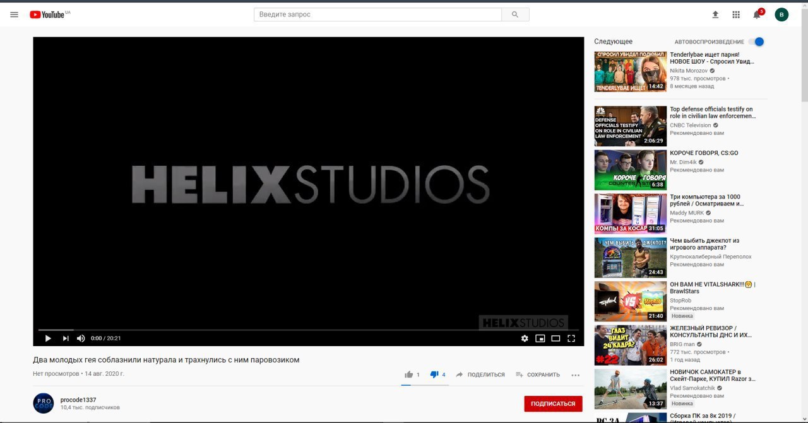Open the hamburger guide menu
The height and width of the screenshot is (423, 808).
(14, 14)
